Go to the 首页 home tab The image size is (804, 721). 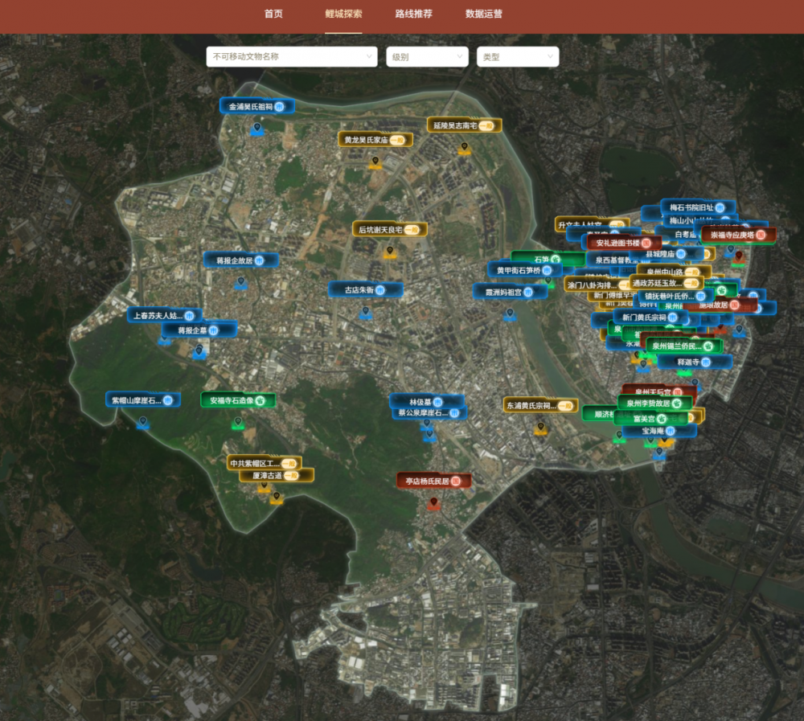pos(273,14)
